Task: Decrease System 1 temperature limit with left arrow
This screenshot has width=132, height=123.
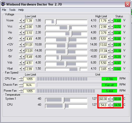Action: (x=109, y=99)
